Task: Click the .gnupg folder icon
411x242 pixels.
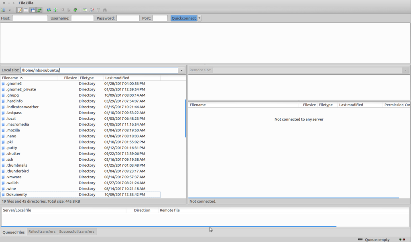Action: 3,95
